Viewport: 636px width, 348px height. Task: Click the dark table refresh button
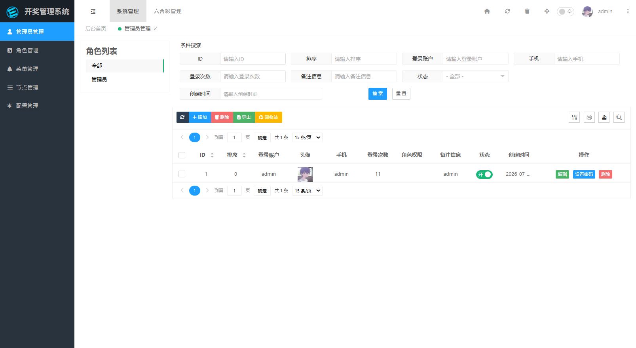click(182, 117)
